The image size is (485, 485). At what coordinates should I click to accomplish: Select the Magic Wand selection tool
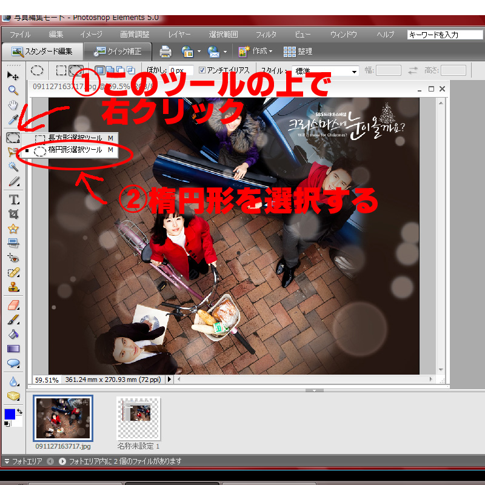(x=13, y=166)
